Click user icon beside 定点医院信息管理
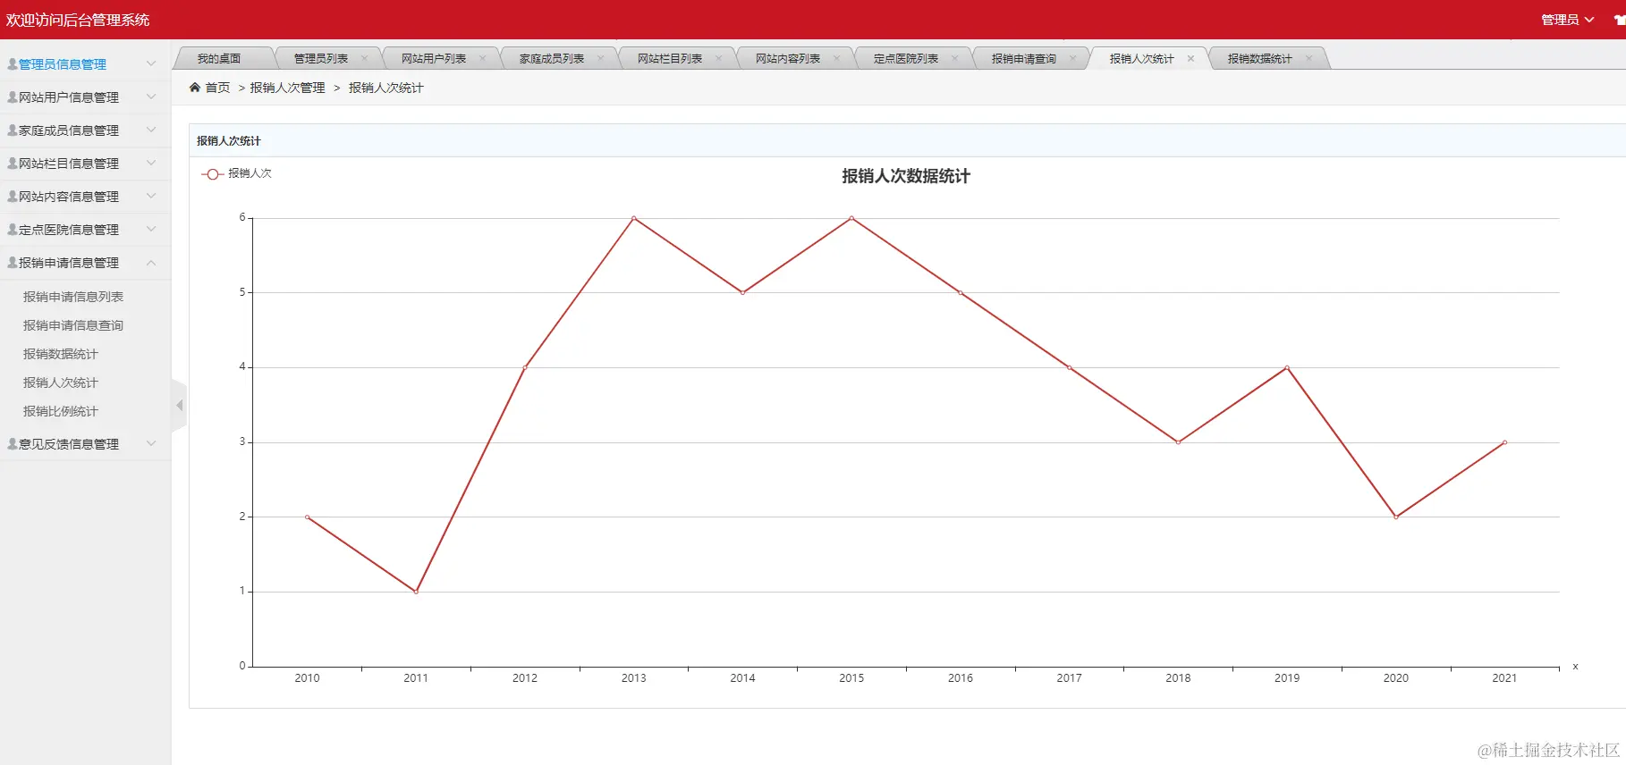 (x=12, y=230)
